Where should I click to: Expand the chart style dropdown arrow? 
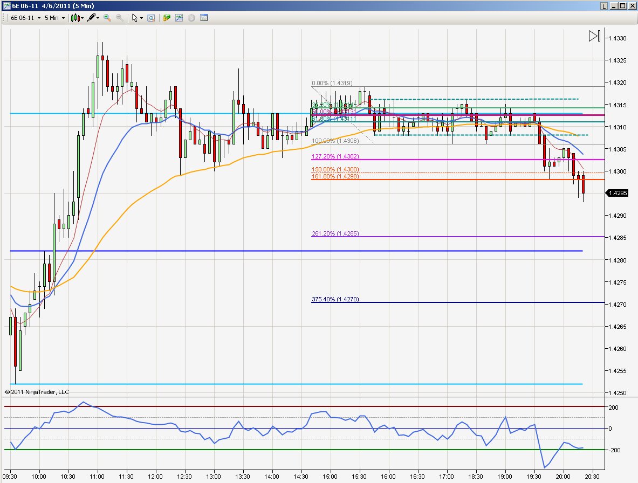pyautogui.click(x=82, y=18)
